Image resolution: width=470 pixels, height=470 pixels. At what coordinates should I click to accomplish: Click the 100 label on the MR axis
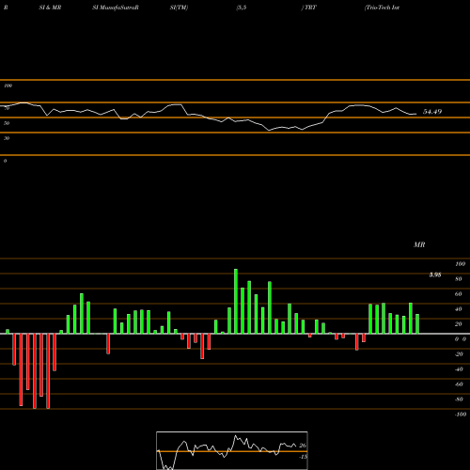coord(460,264)
